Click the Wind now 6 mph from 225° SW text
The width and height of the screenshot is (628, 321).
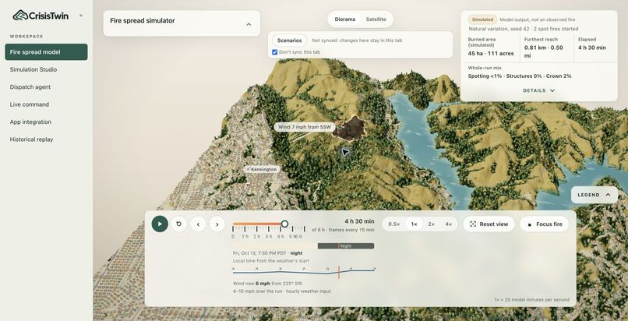coord(267,284)
